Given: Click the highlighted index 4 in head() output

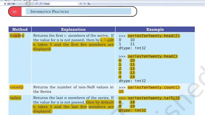Looking at the screenshot, I should coord(120,77).
